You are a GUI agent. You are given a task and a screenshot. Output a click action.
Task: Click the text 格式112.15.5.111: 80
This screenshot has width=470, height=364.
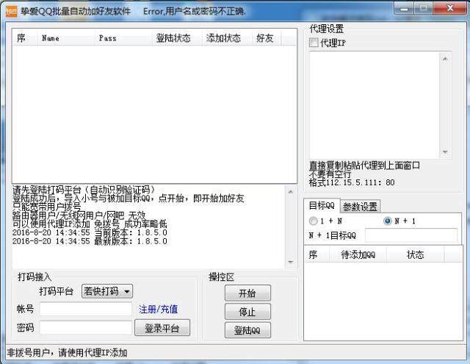(x=352, y=182)
